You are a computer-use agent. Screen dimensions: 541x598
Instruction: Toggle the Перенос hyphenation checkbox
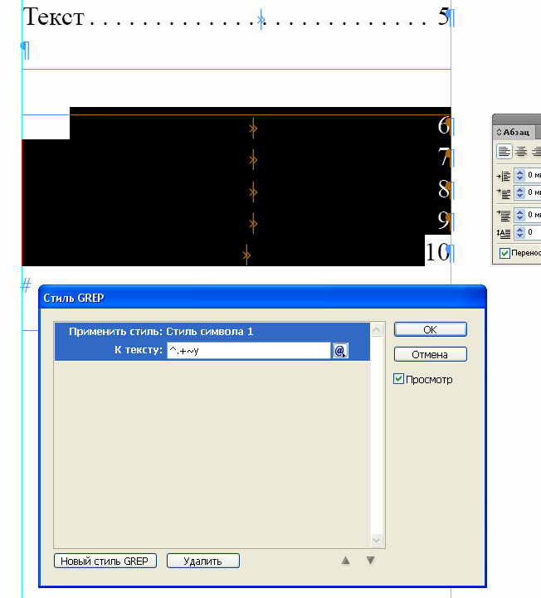(x=504, y=253)
